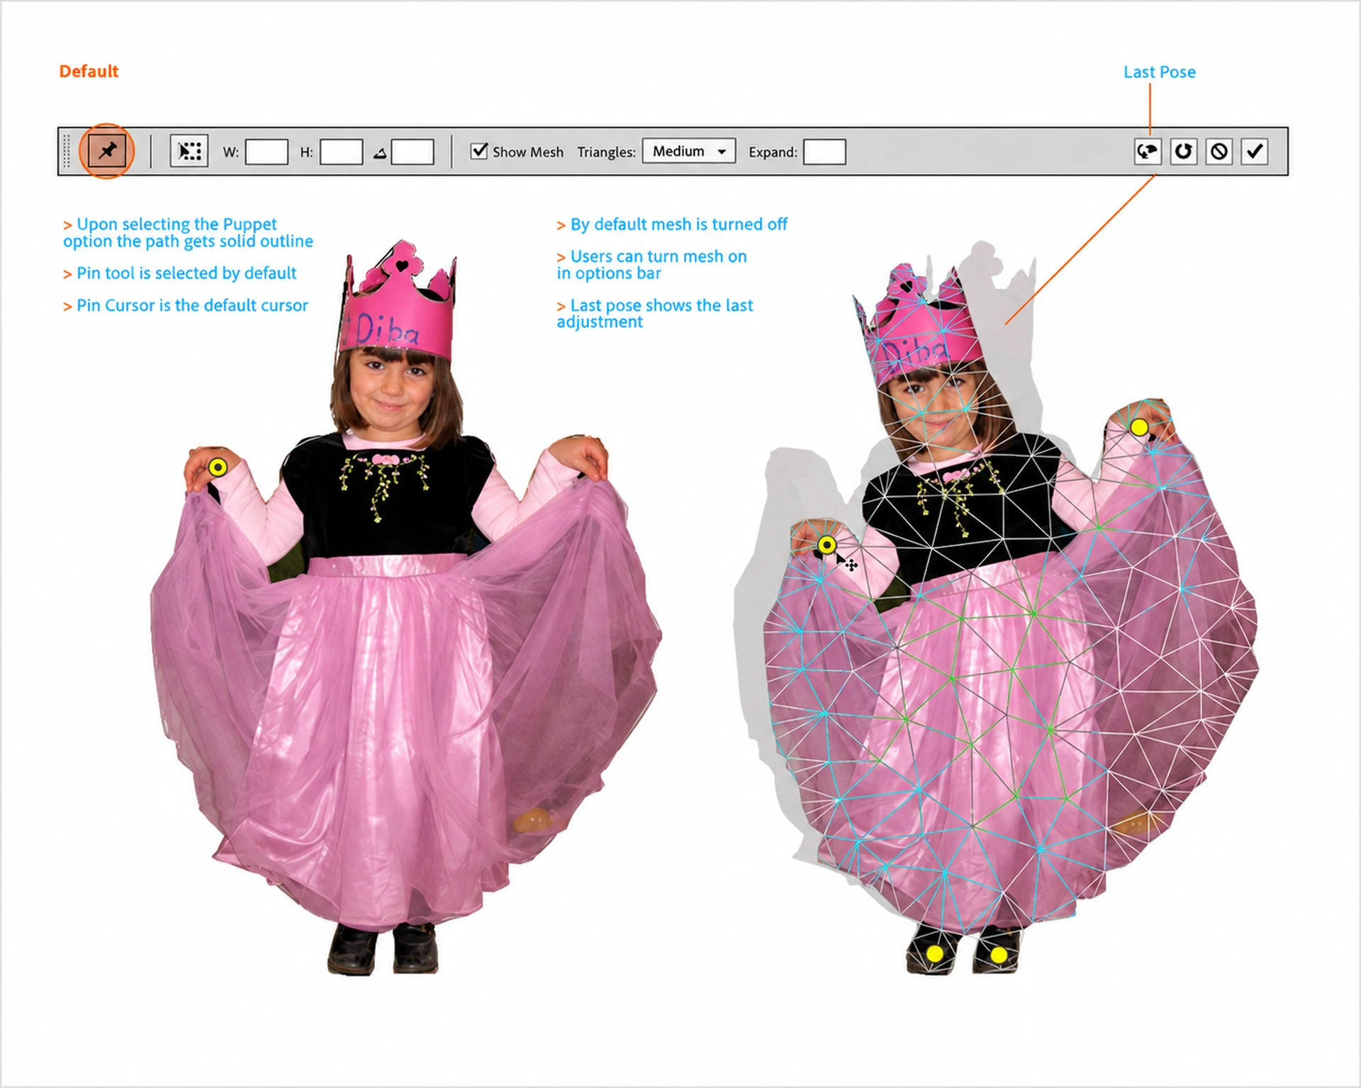Click the Last Pose icon
Screen dimensions: 1361x1088
pos(1148,151)
